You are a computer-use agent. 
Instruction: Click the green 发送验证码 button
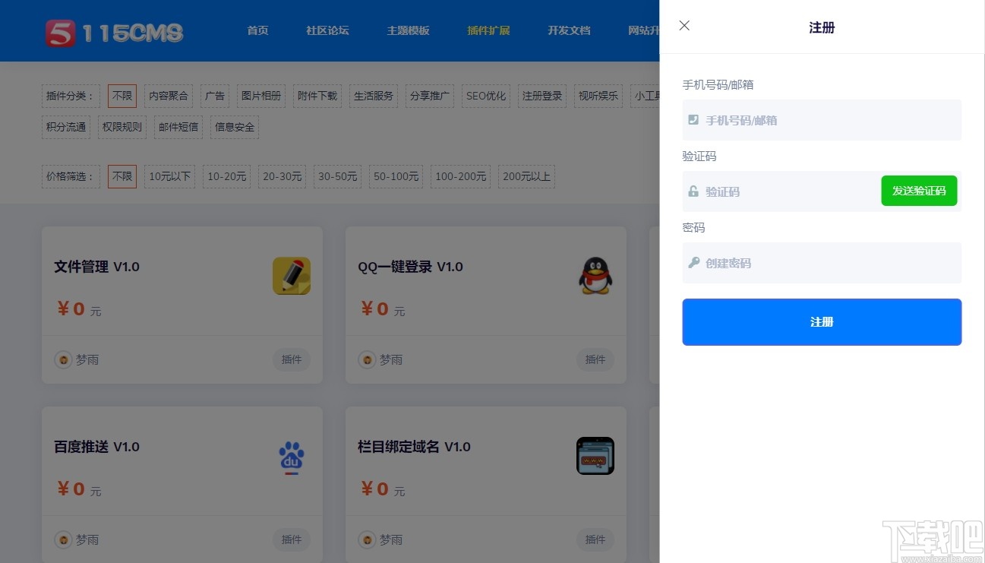tap(919, 191)
